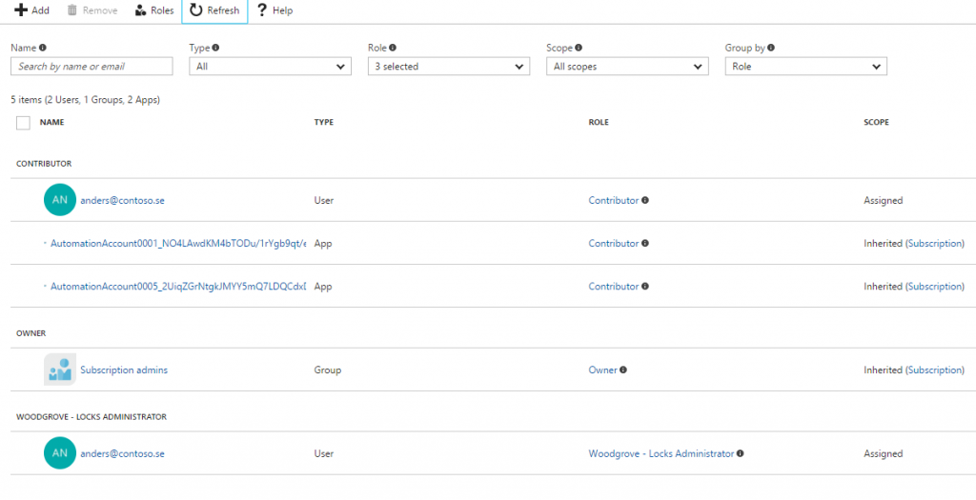Screen dimensions: 976x500
Task: Tick the select-all checkbox beside NAME header
Action: pos(23,123)
